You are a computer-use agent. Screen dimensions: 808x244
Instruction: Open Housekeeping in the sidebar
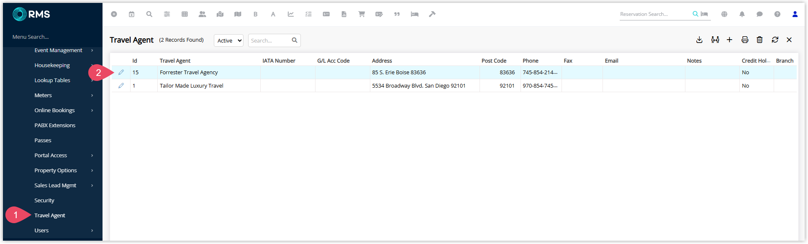(x=52, y=65)
